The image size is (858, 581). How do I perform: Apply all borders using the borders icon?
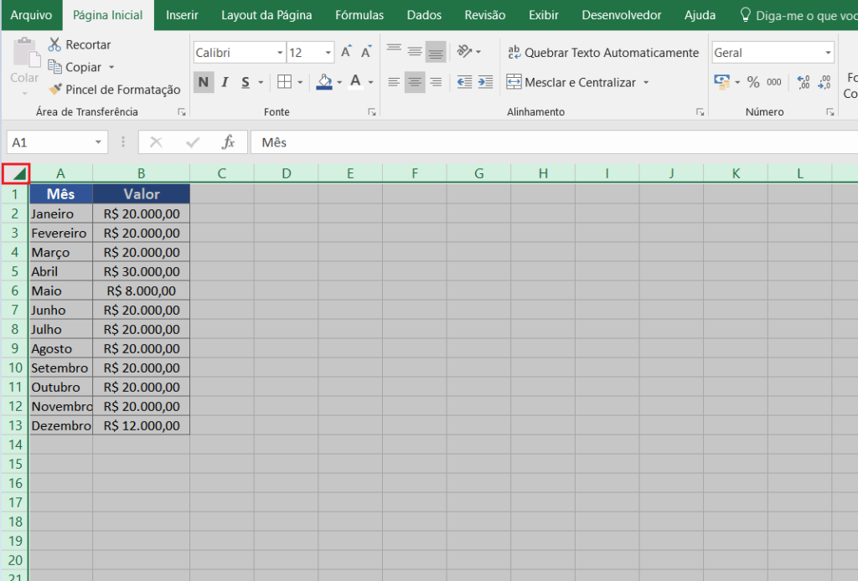point(284,82)
